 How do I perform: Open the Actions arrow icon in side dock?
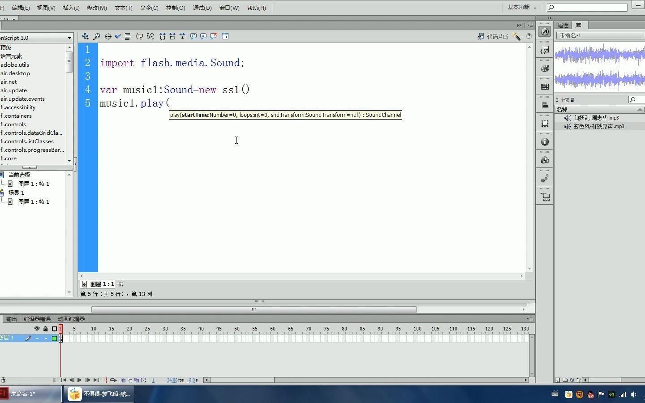tap(545, 31)
